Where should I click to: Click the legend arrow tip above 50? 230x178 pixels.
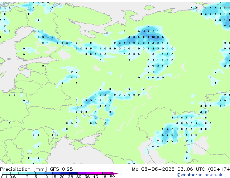(115, 173)
